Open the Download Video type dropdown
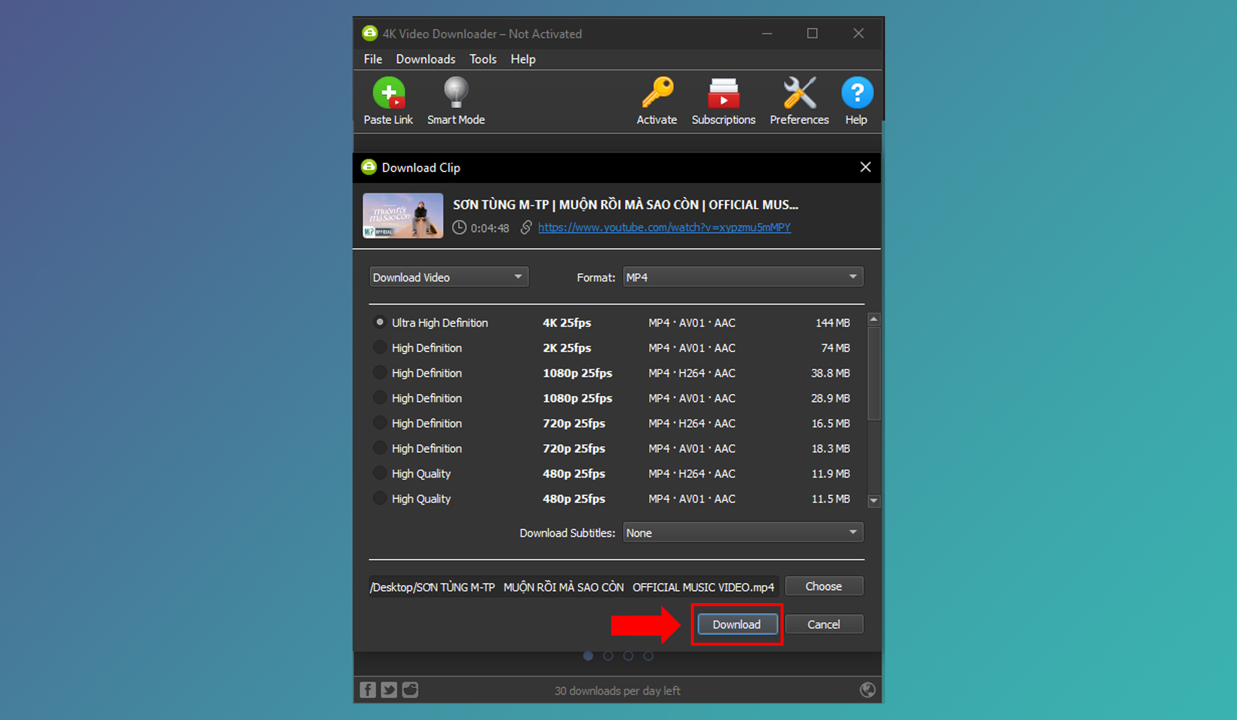Viewport: 1237px width, 720px height. pos(448,277)
